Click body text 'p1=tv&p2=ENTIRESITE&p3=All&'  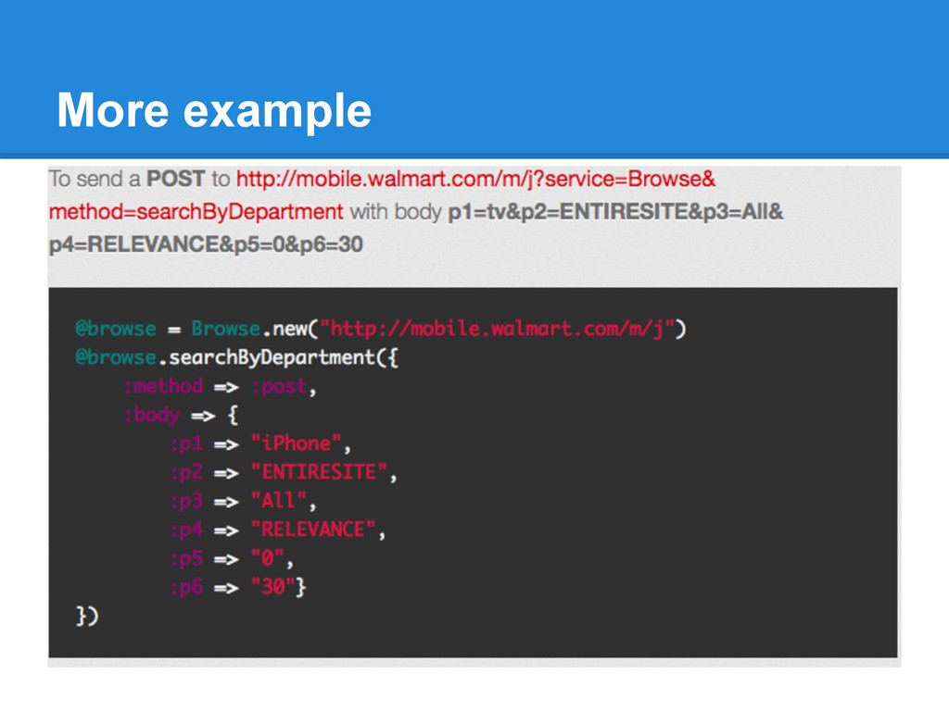(x=615, y=212)
